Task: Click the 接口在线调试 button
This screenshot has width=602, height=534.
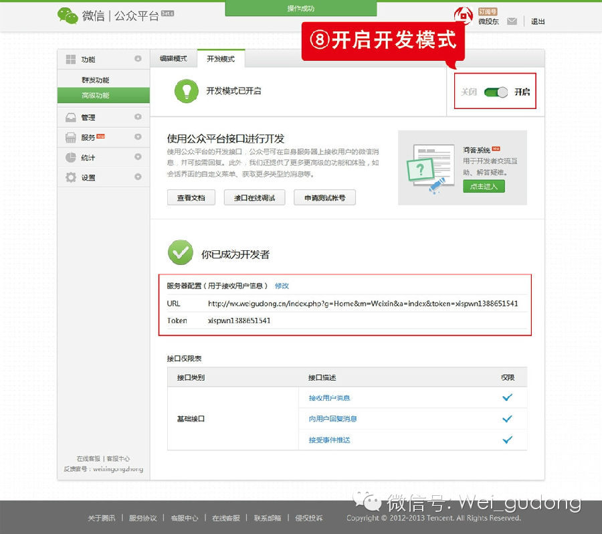Action: pyautogui.click(x=255, y=198)
